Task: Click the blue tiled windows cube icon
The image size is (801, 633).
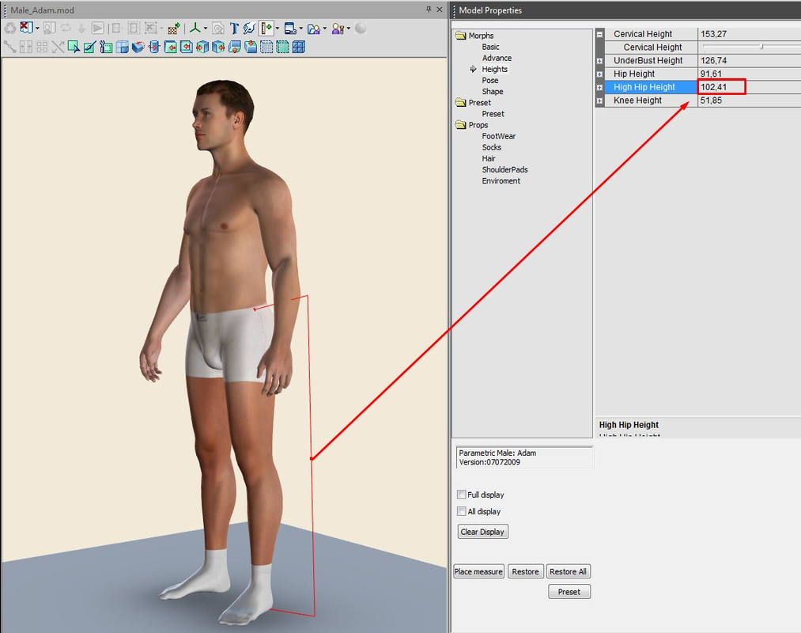Action: 299,47
